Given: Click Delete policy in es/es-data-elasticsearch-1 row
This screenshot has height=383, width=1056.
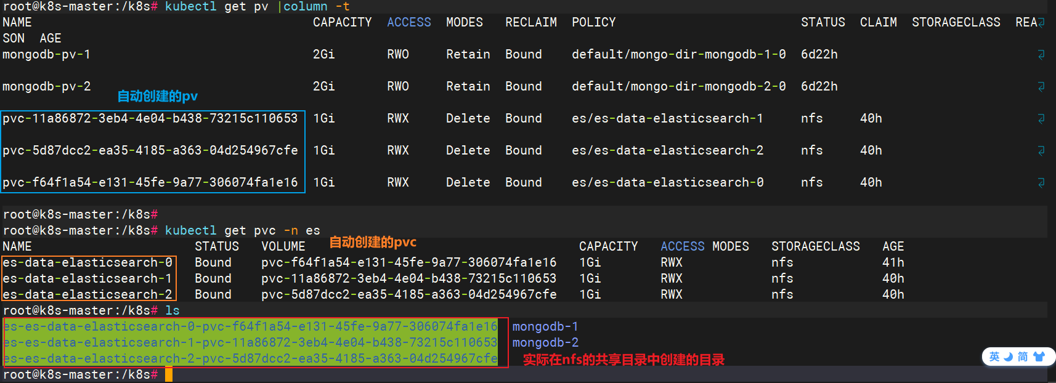Looking at the screenshot, I should (468, 118).
